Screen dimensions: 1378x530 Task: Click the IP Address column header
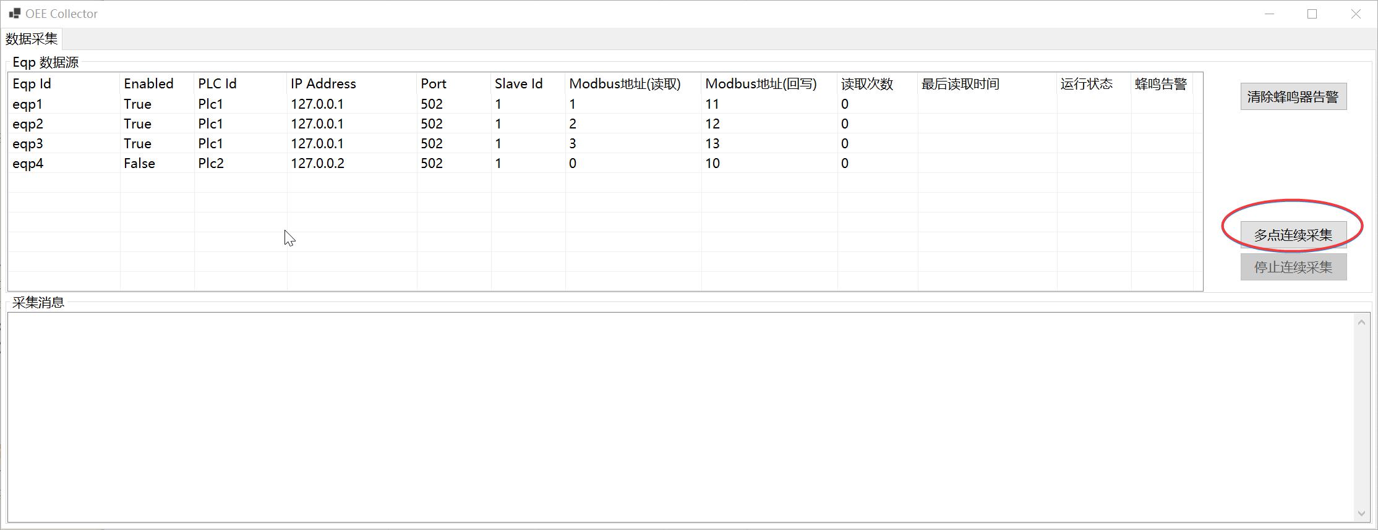point(323,84)
